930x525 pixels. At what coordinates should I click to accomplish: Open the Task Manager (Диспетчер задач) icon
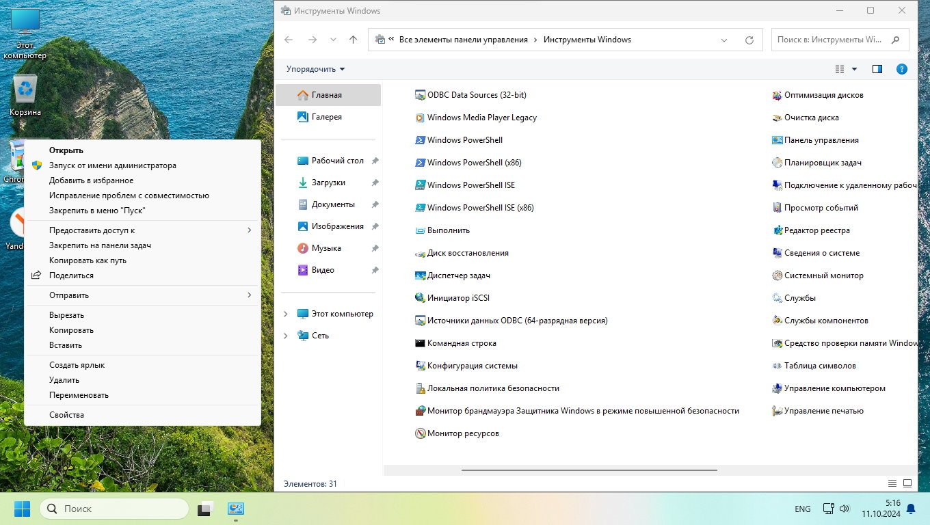[421, 275]
